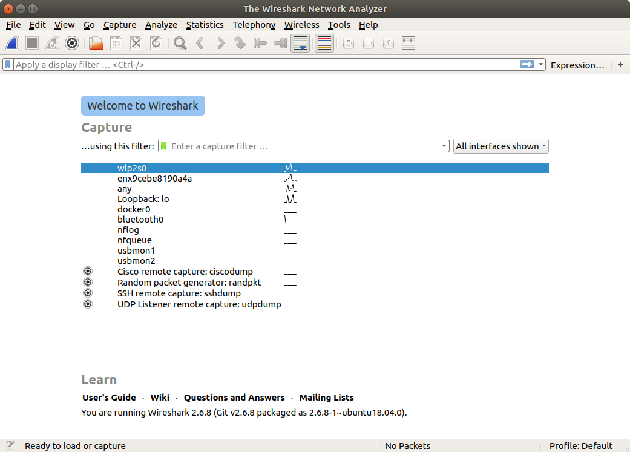Start capturing packets with shark fin icon
This screenshot has width=630, height=452.
click(13, 43)
